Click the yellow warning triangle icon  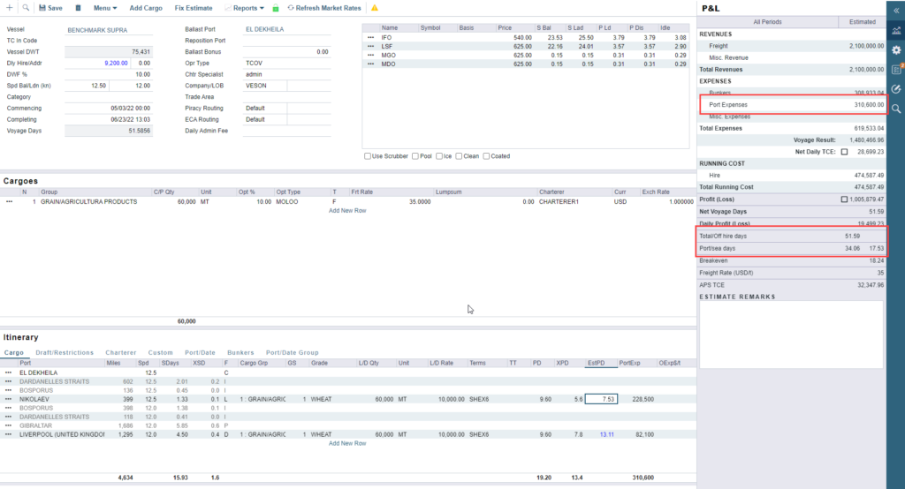[375, 8]
